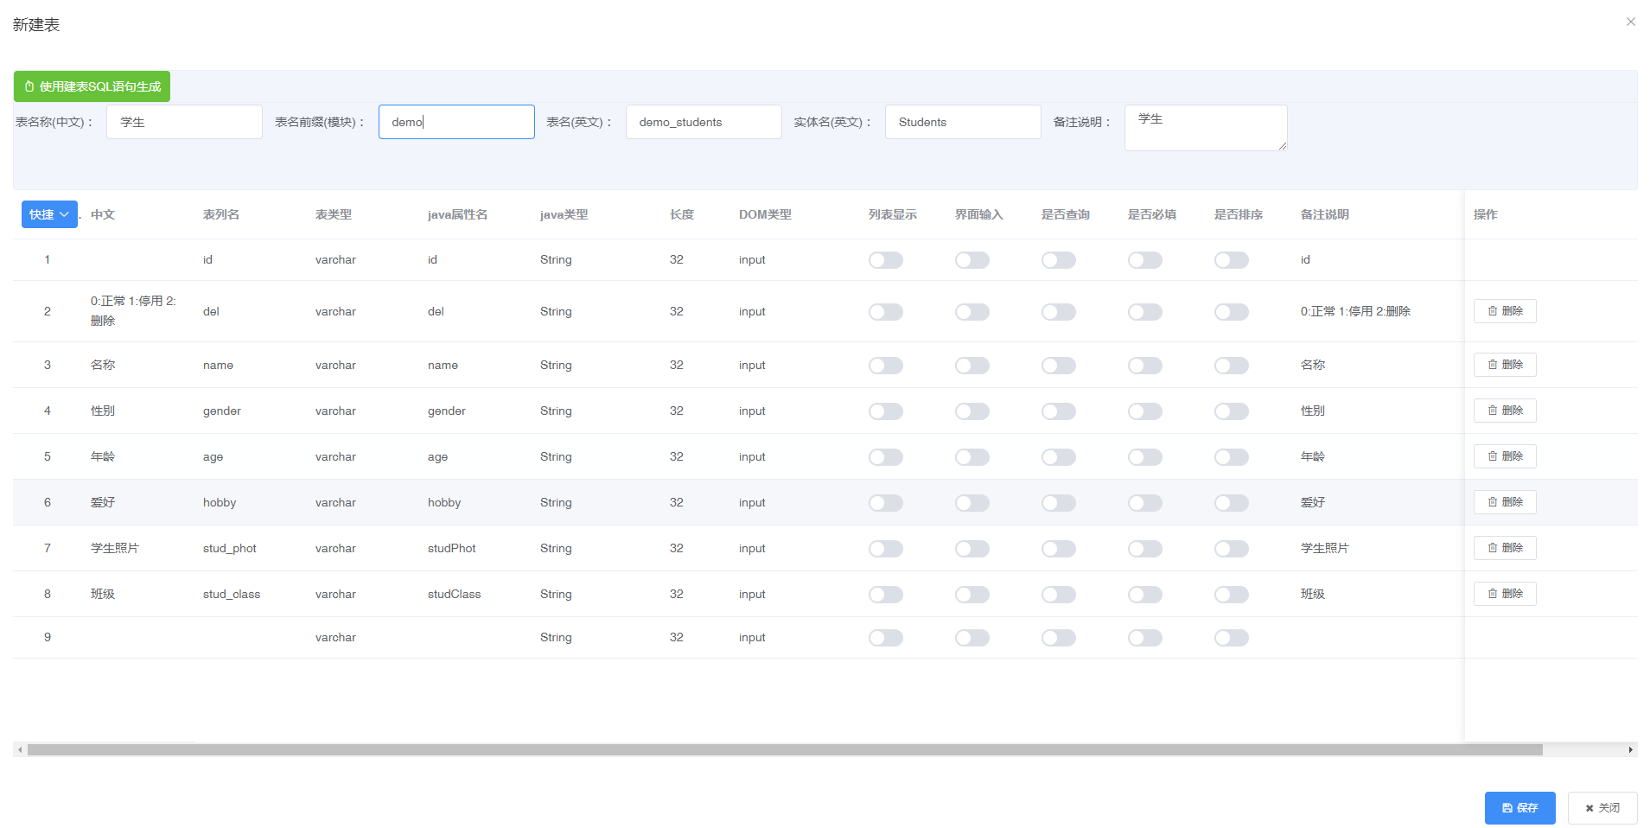Toggle 列表显示 for the name row
The width and height of the screenshot is (1650, 828).
pos(886,366)
